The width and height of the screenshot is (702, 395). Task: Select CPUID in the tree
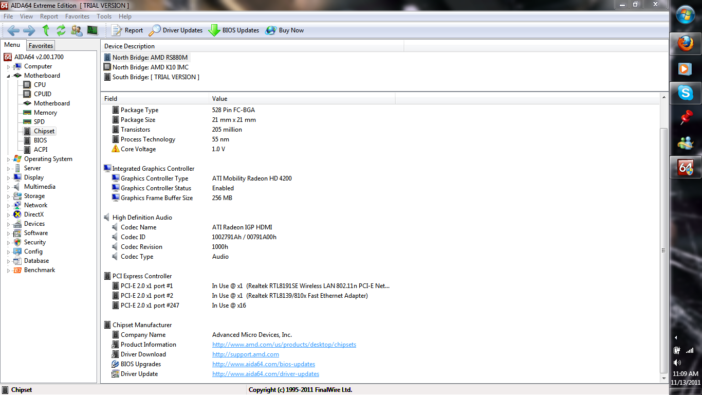pos(43,94)
